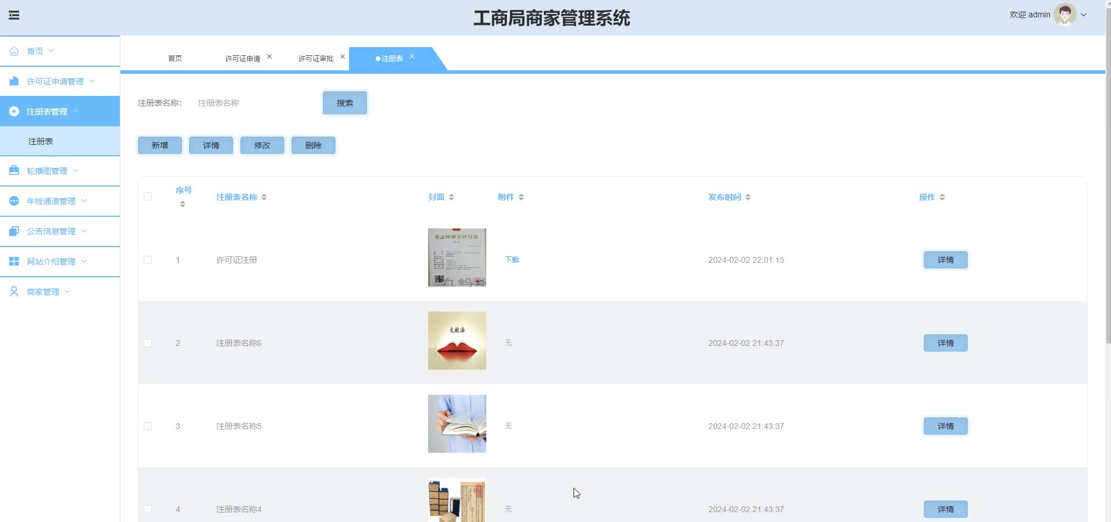Switch to the 许可证审批 tab
The width and height of the screenshot is (1111, 522).
pos(316,59)
